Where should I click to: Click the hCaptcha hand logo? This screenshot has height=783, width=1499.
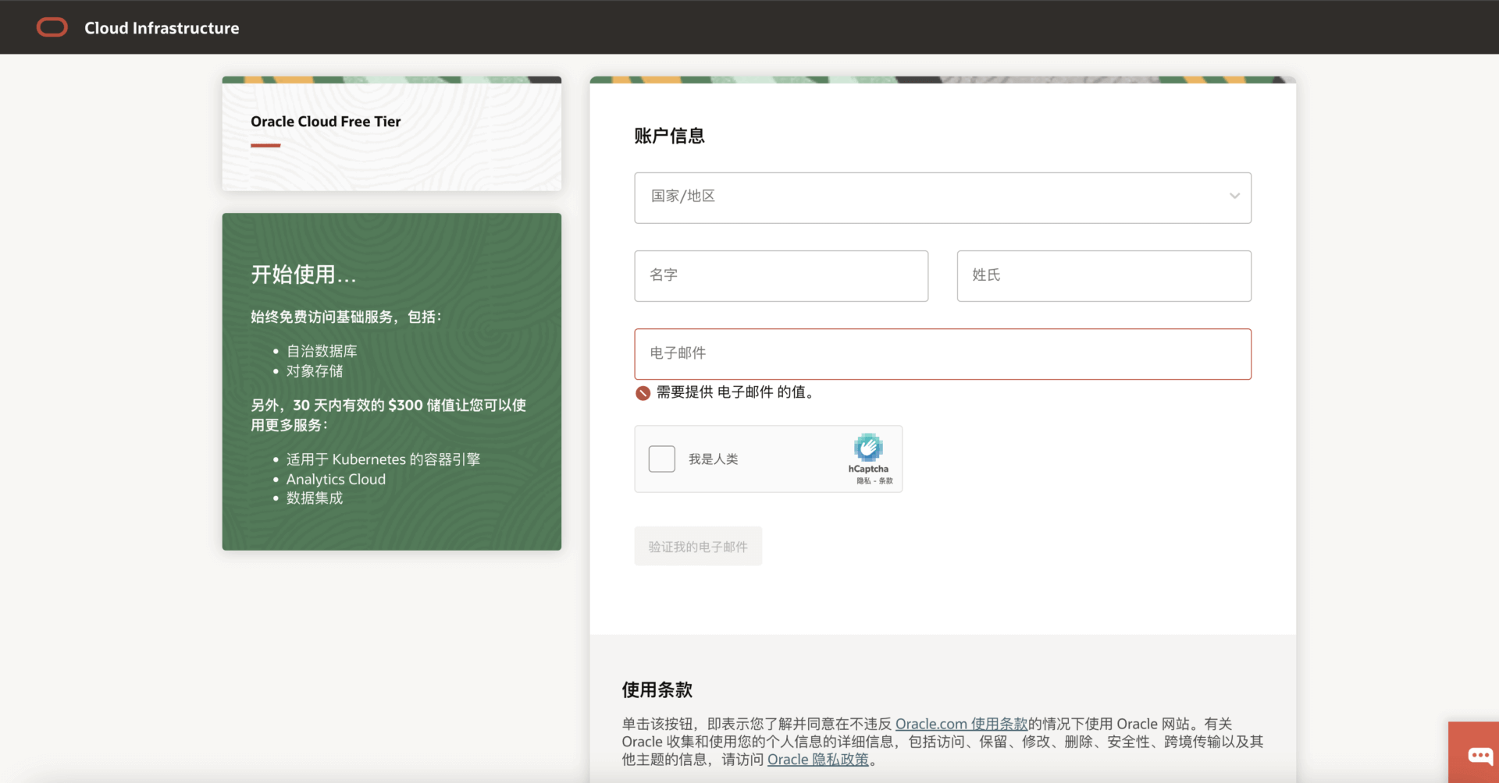(x=868, y=448)
